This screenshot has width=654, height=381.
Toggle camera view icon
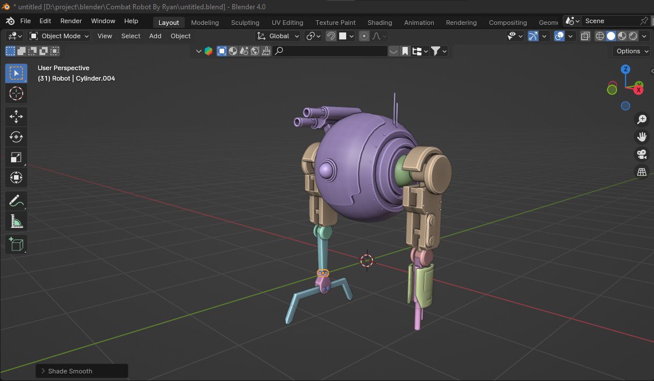641,154
